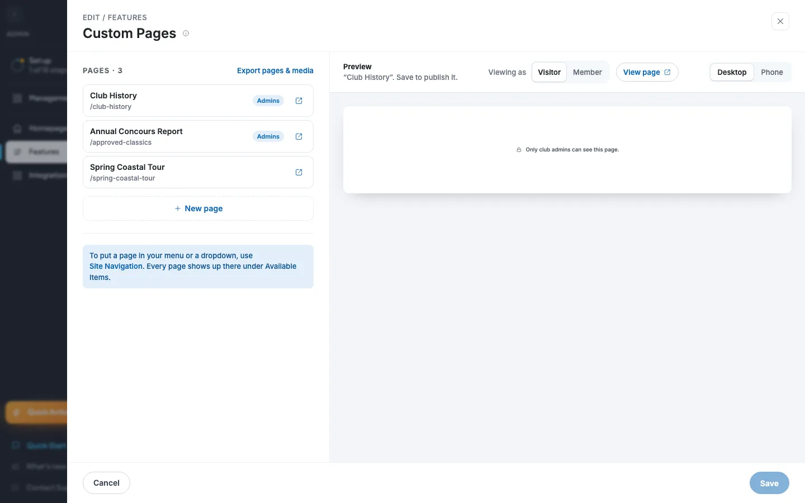Open Club History page in new tab icon
The height and width of the screenshot is (503, 805).
click(299, 101)
